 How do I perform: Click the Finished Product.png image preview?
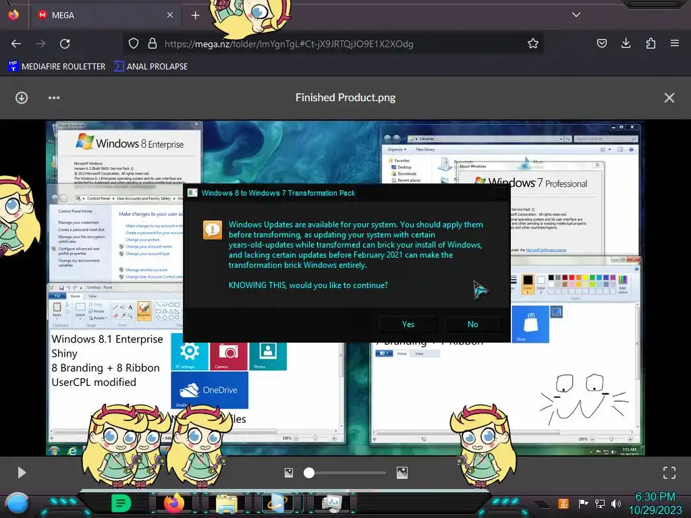345,288
